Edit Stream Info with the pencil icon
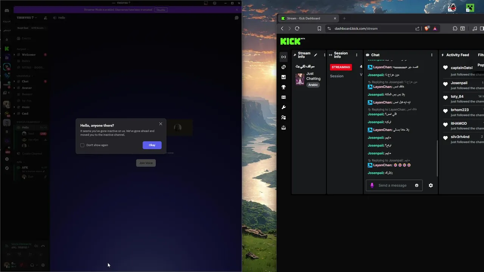 (x=316, y=55)
